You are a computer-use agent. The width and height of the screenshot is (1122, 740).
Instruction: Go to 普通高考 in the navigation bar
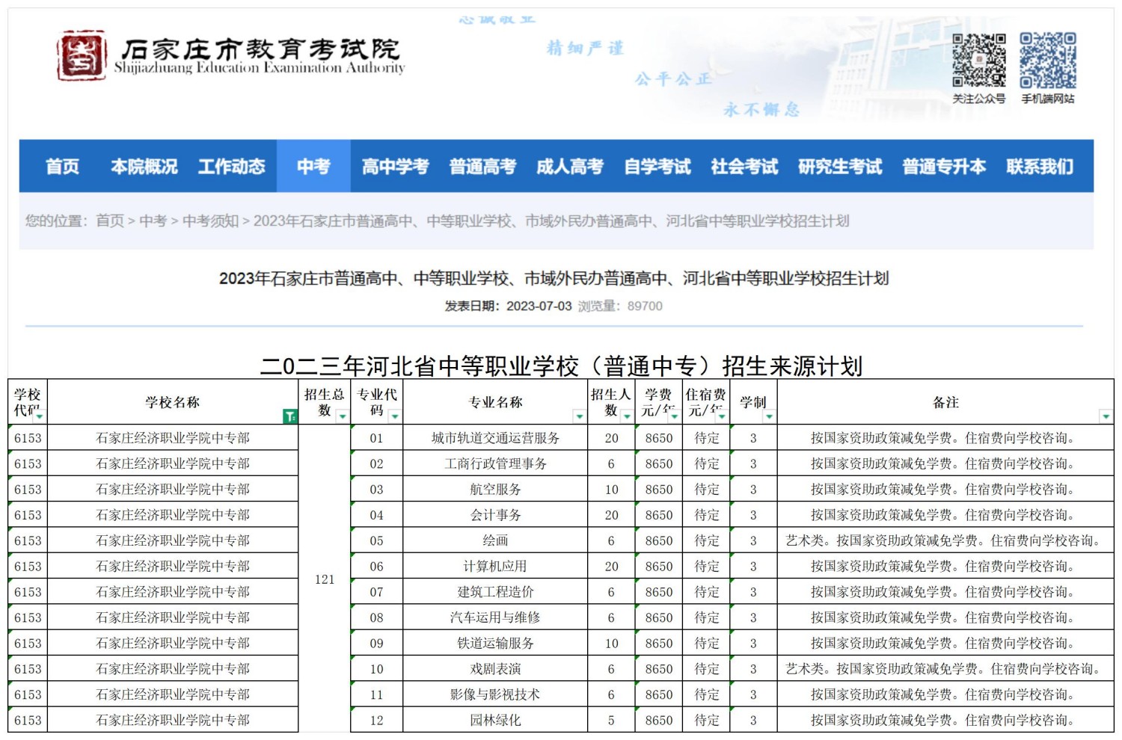coord(482,166)
